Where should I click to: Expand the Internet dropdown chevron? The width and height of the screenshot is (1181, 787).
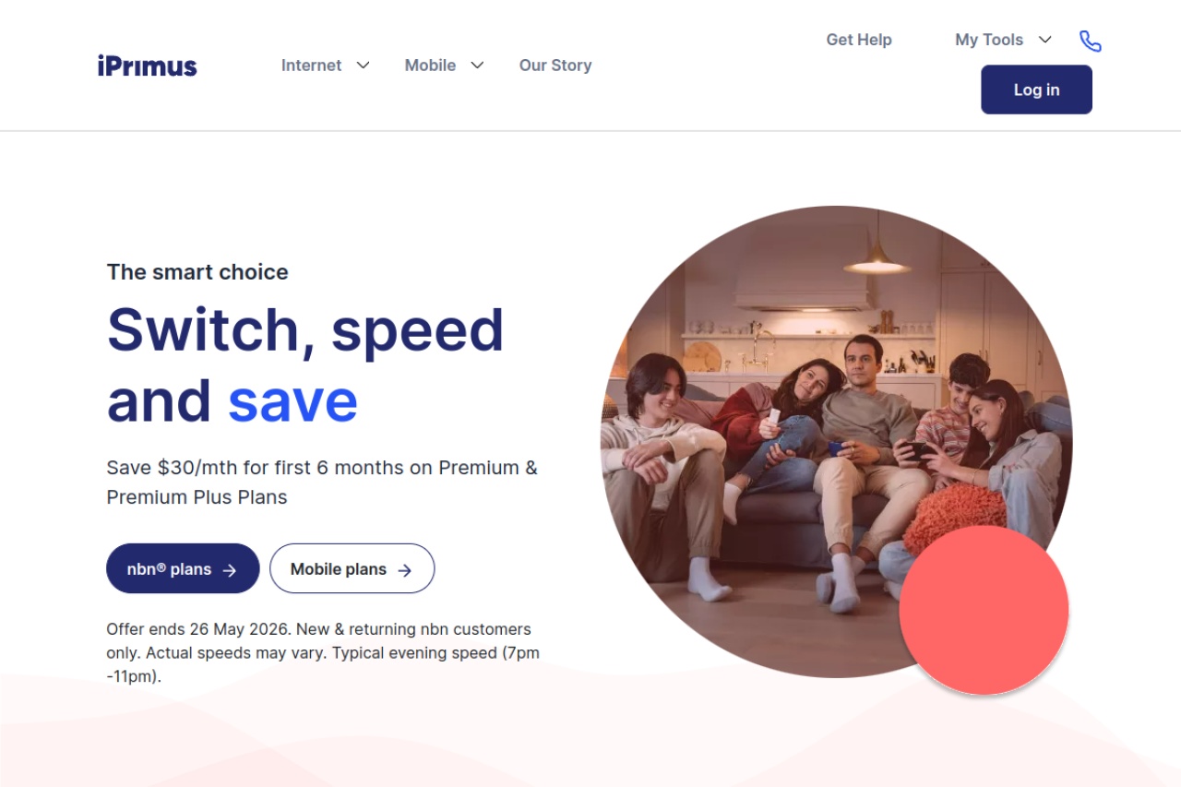(364, 66)
